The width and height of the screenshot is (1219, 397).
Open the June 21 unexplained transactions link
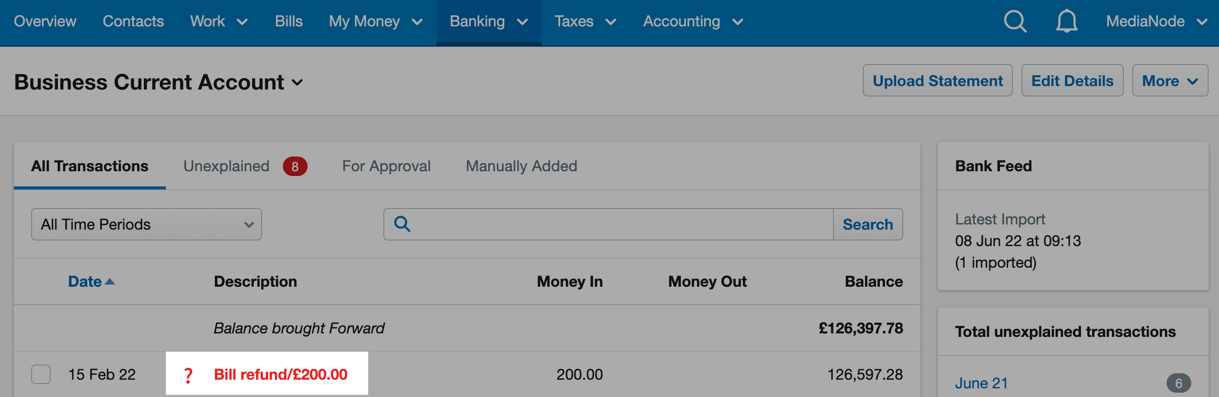[982, 383]
